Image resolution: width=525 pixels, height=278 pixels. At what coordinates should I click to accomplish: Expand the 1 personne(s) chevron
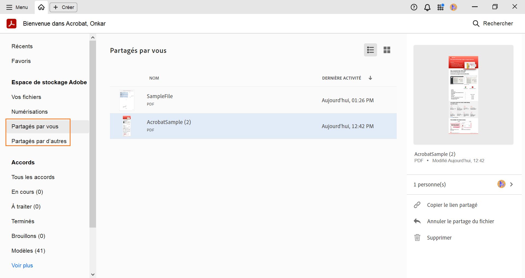coord(511,185)
